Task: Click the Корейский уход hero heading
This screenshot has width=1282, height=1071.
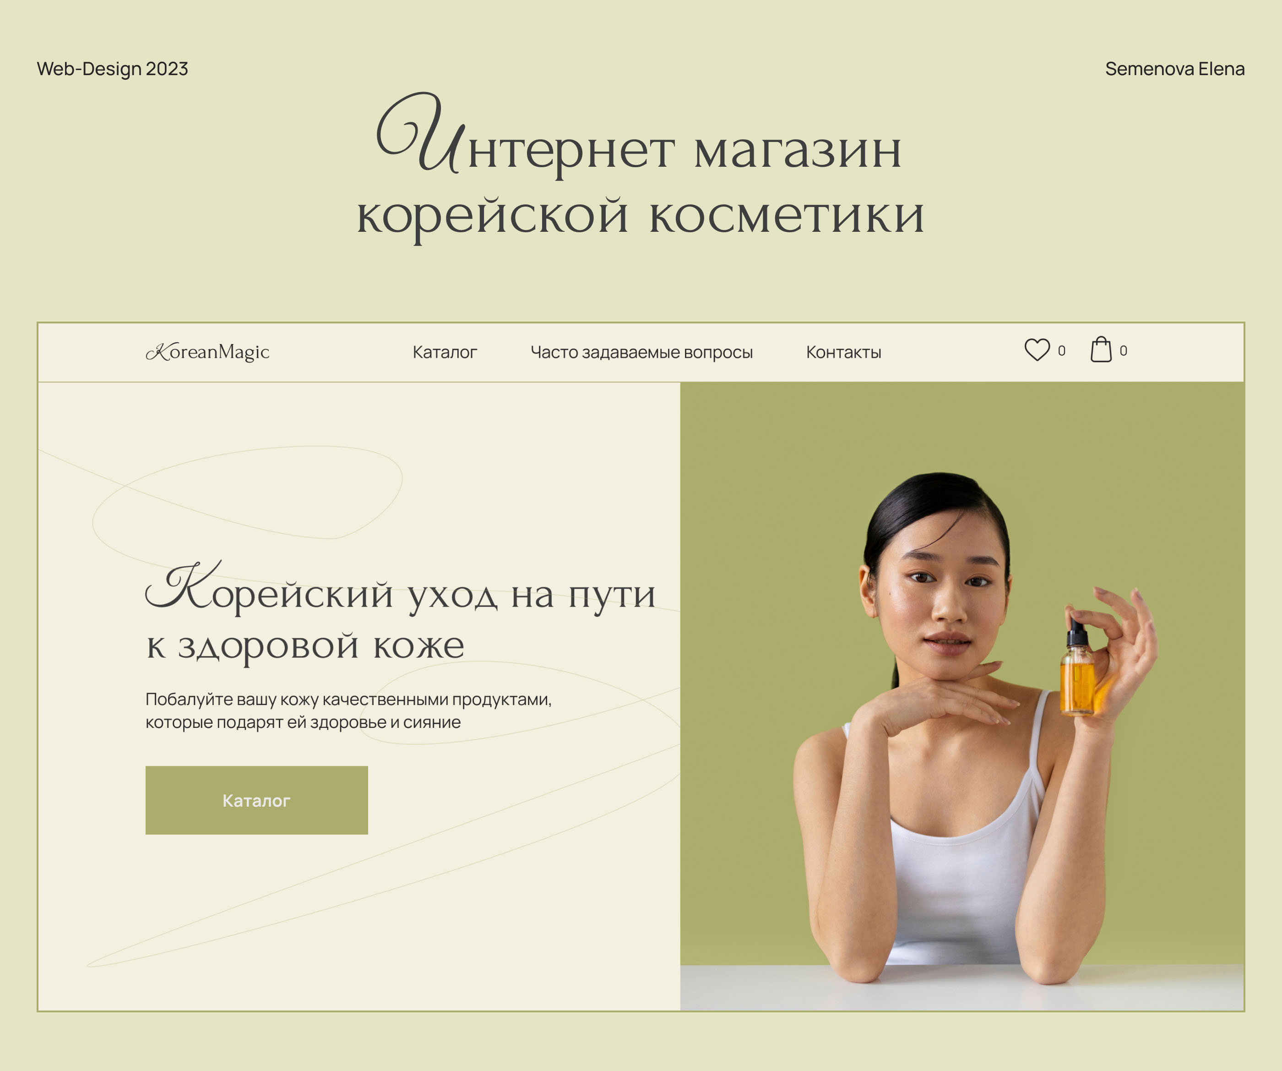Action: coord(401,587)
